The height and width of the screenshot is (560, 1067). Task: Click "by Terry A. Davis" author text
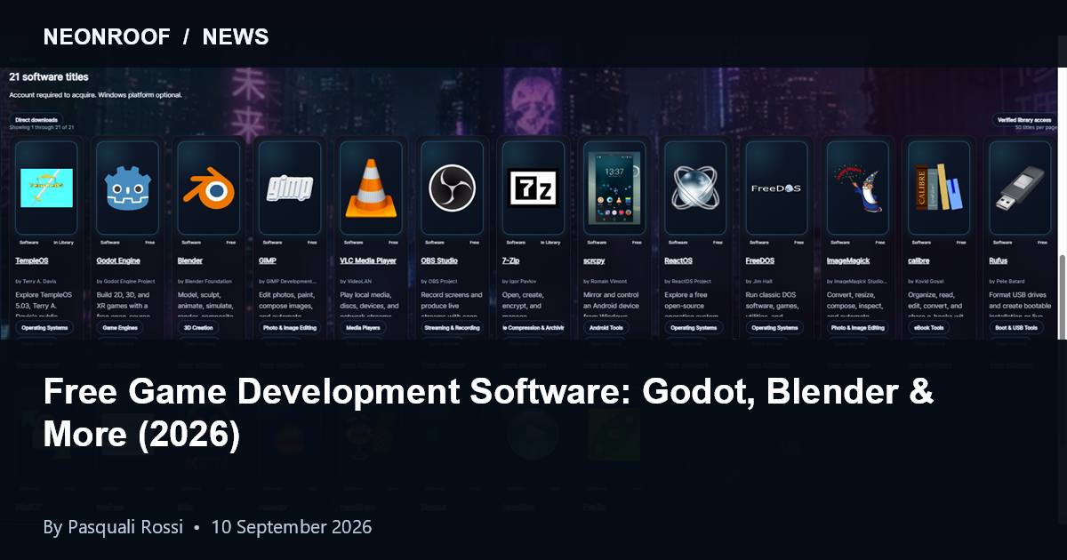[36, 281]
